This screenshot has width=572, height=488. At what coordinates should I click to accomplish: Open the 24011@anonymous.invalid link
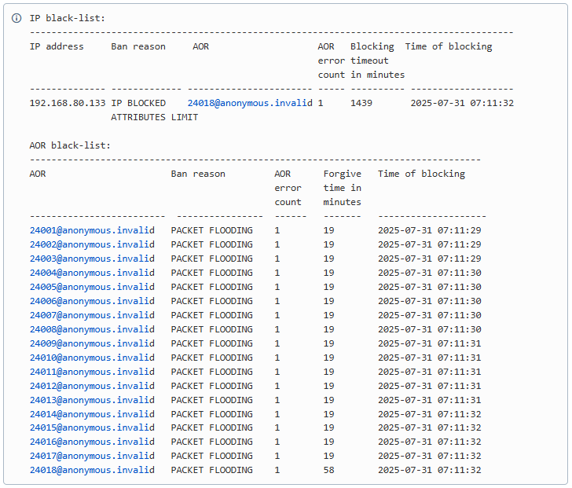pyautogui.click(x=92, y=372)
